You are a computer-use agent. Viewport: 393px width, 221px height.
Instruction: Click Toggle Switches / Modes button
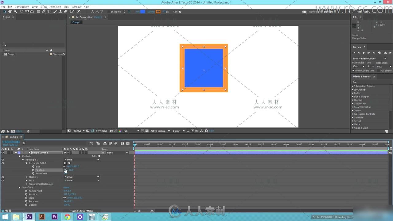(82, 211)
